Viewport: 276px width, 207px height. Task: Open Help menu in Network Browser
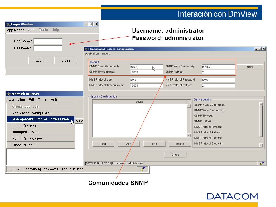54,100
